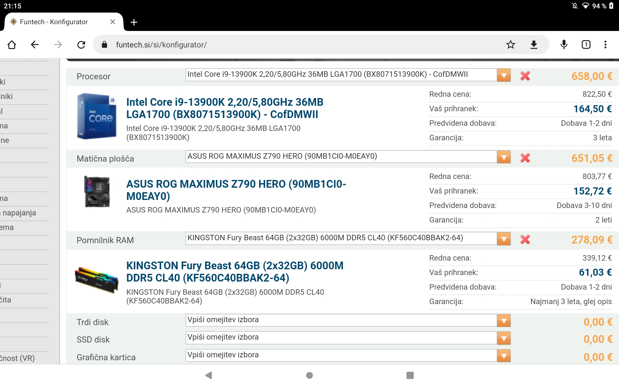The height and width of the screenshot is (387, 619).
Task: Click the RAM price 278,09 €
Action: [x=592, y=240]
